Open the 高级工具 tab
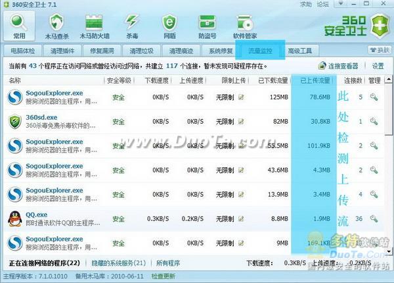This screenshot has width=394, height=283. tap(304, 51)
